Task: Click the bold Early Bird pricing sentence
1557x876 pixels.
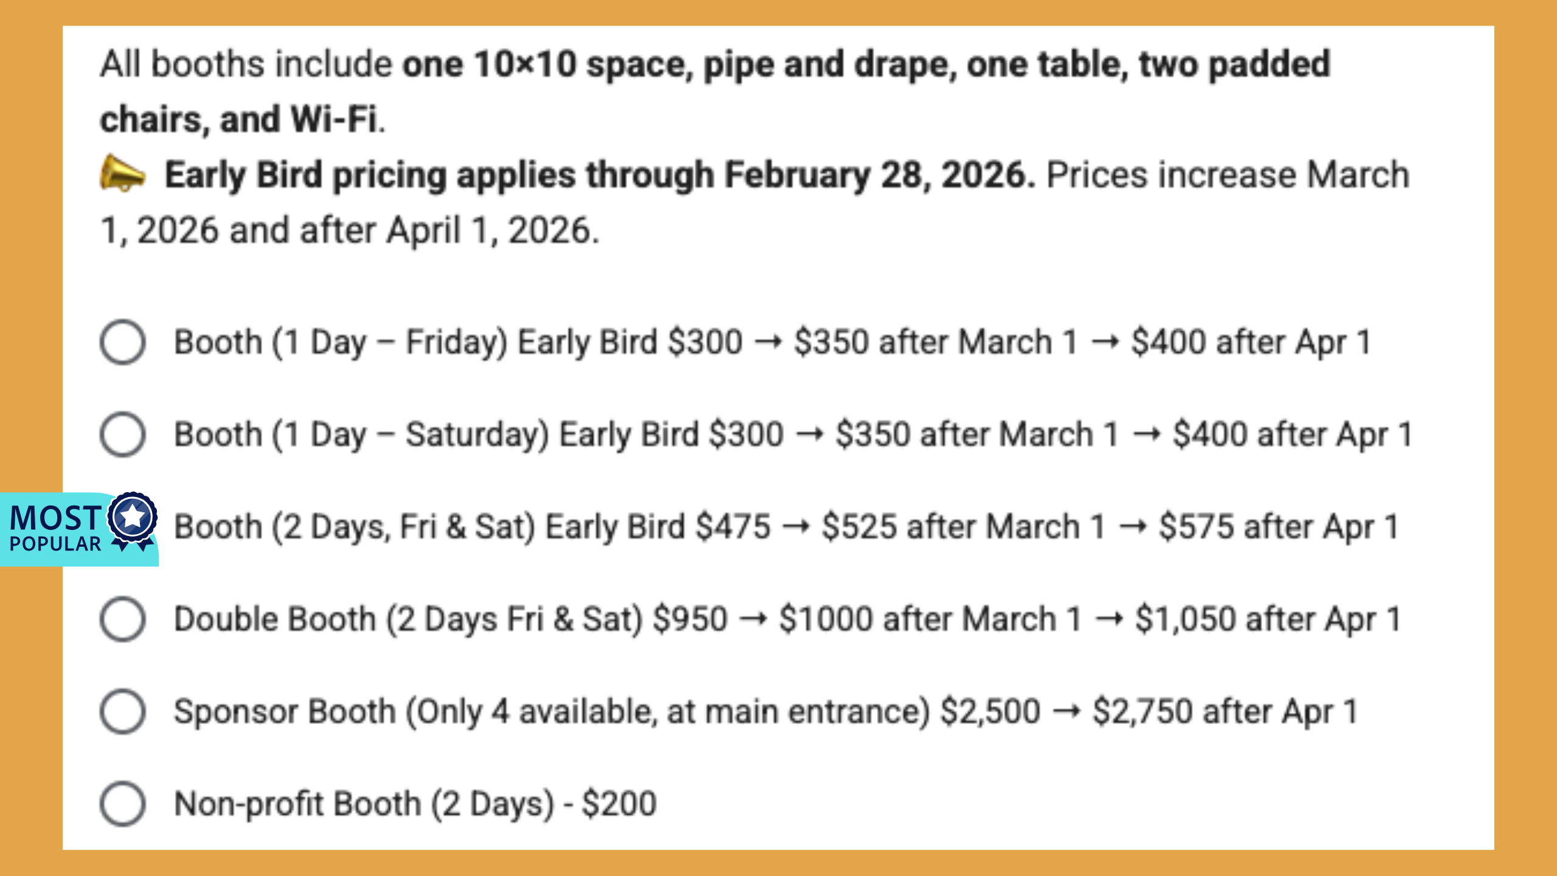Action: click(x=599, y=175)
